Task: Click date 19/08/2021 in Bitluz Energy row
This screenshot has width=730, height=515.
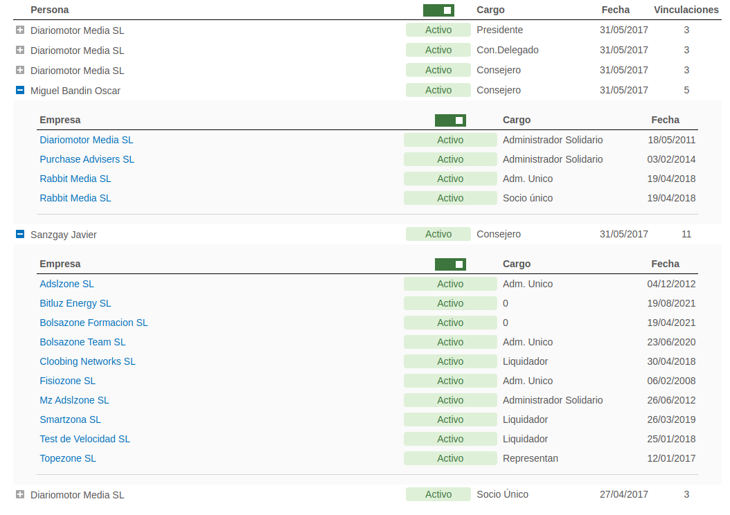Action: pyautogui.click(x=671, y=303)
